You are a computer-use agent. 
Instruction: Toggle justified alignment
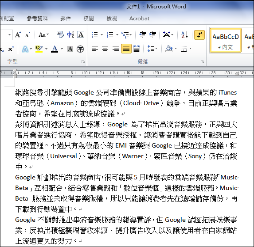tap(126, 49)
